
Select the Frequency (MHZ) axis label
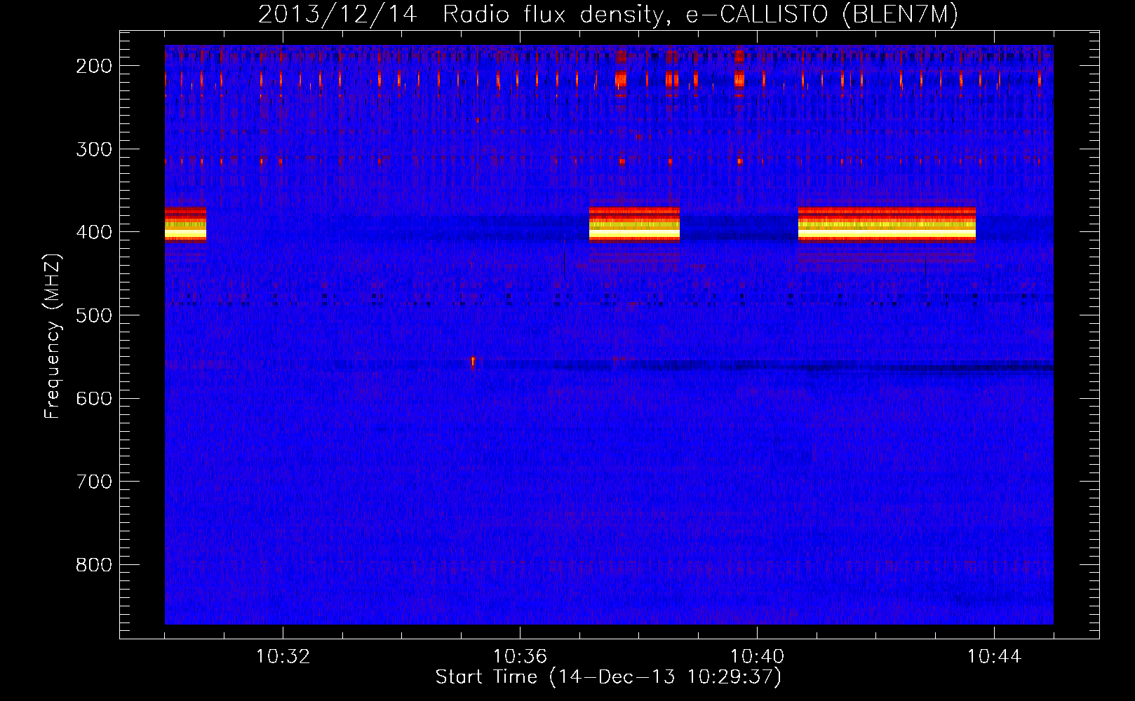click(x=53, y=336)
